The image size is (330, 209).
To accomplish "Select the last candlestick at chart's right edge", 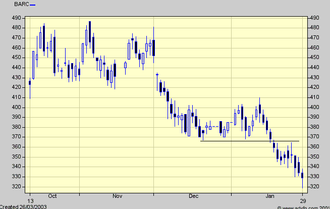I will coord(303,176).
